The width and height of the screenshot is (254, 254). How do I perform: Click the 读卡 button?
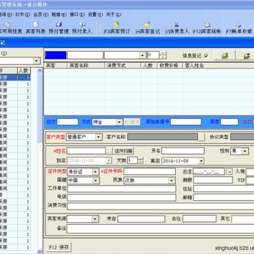132,122
